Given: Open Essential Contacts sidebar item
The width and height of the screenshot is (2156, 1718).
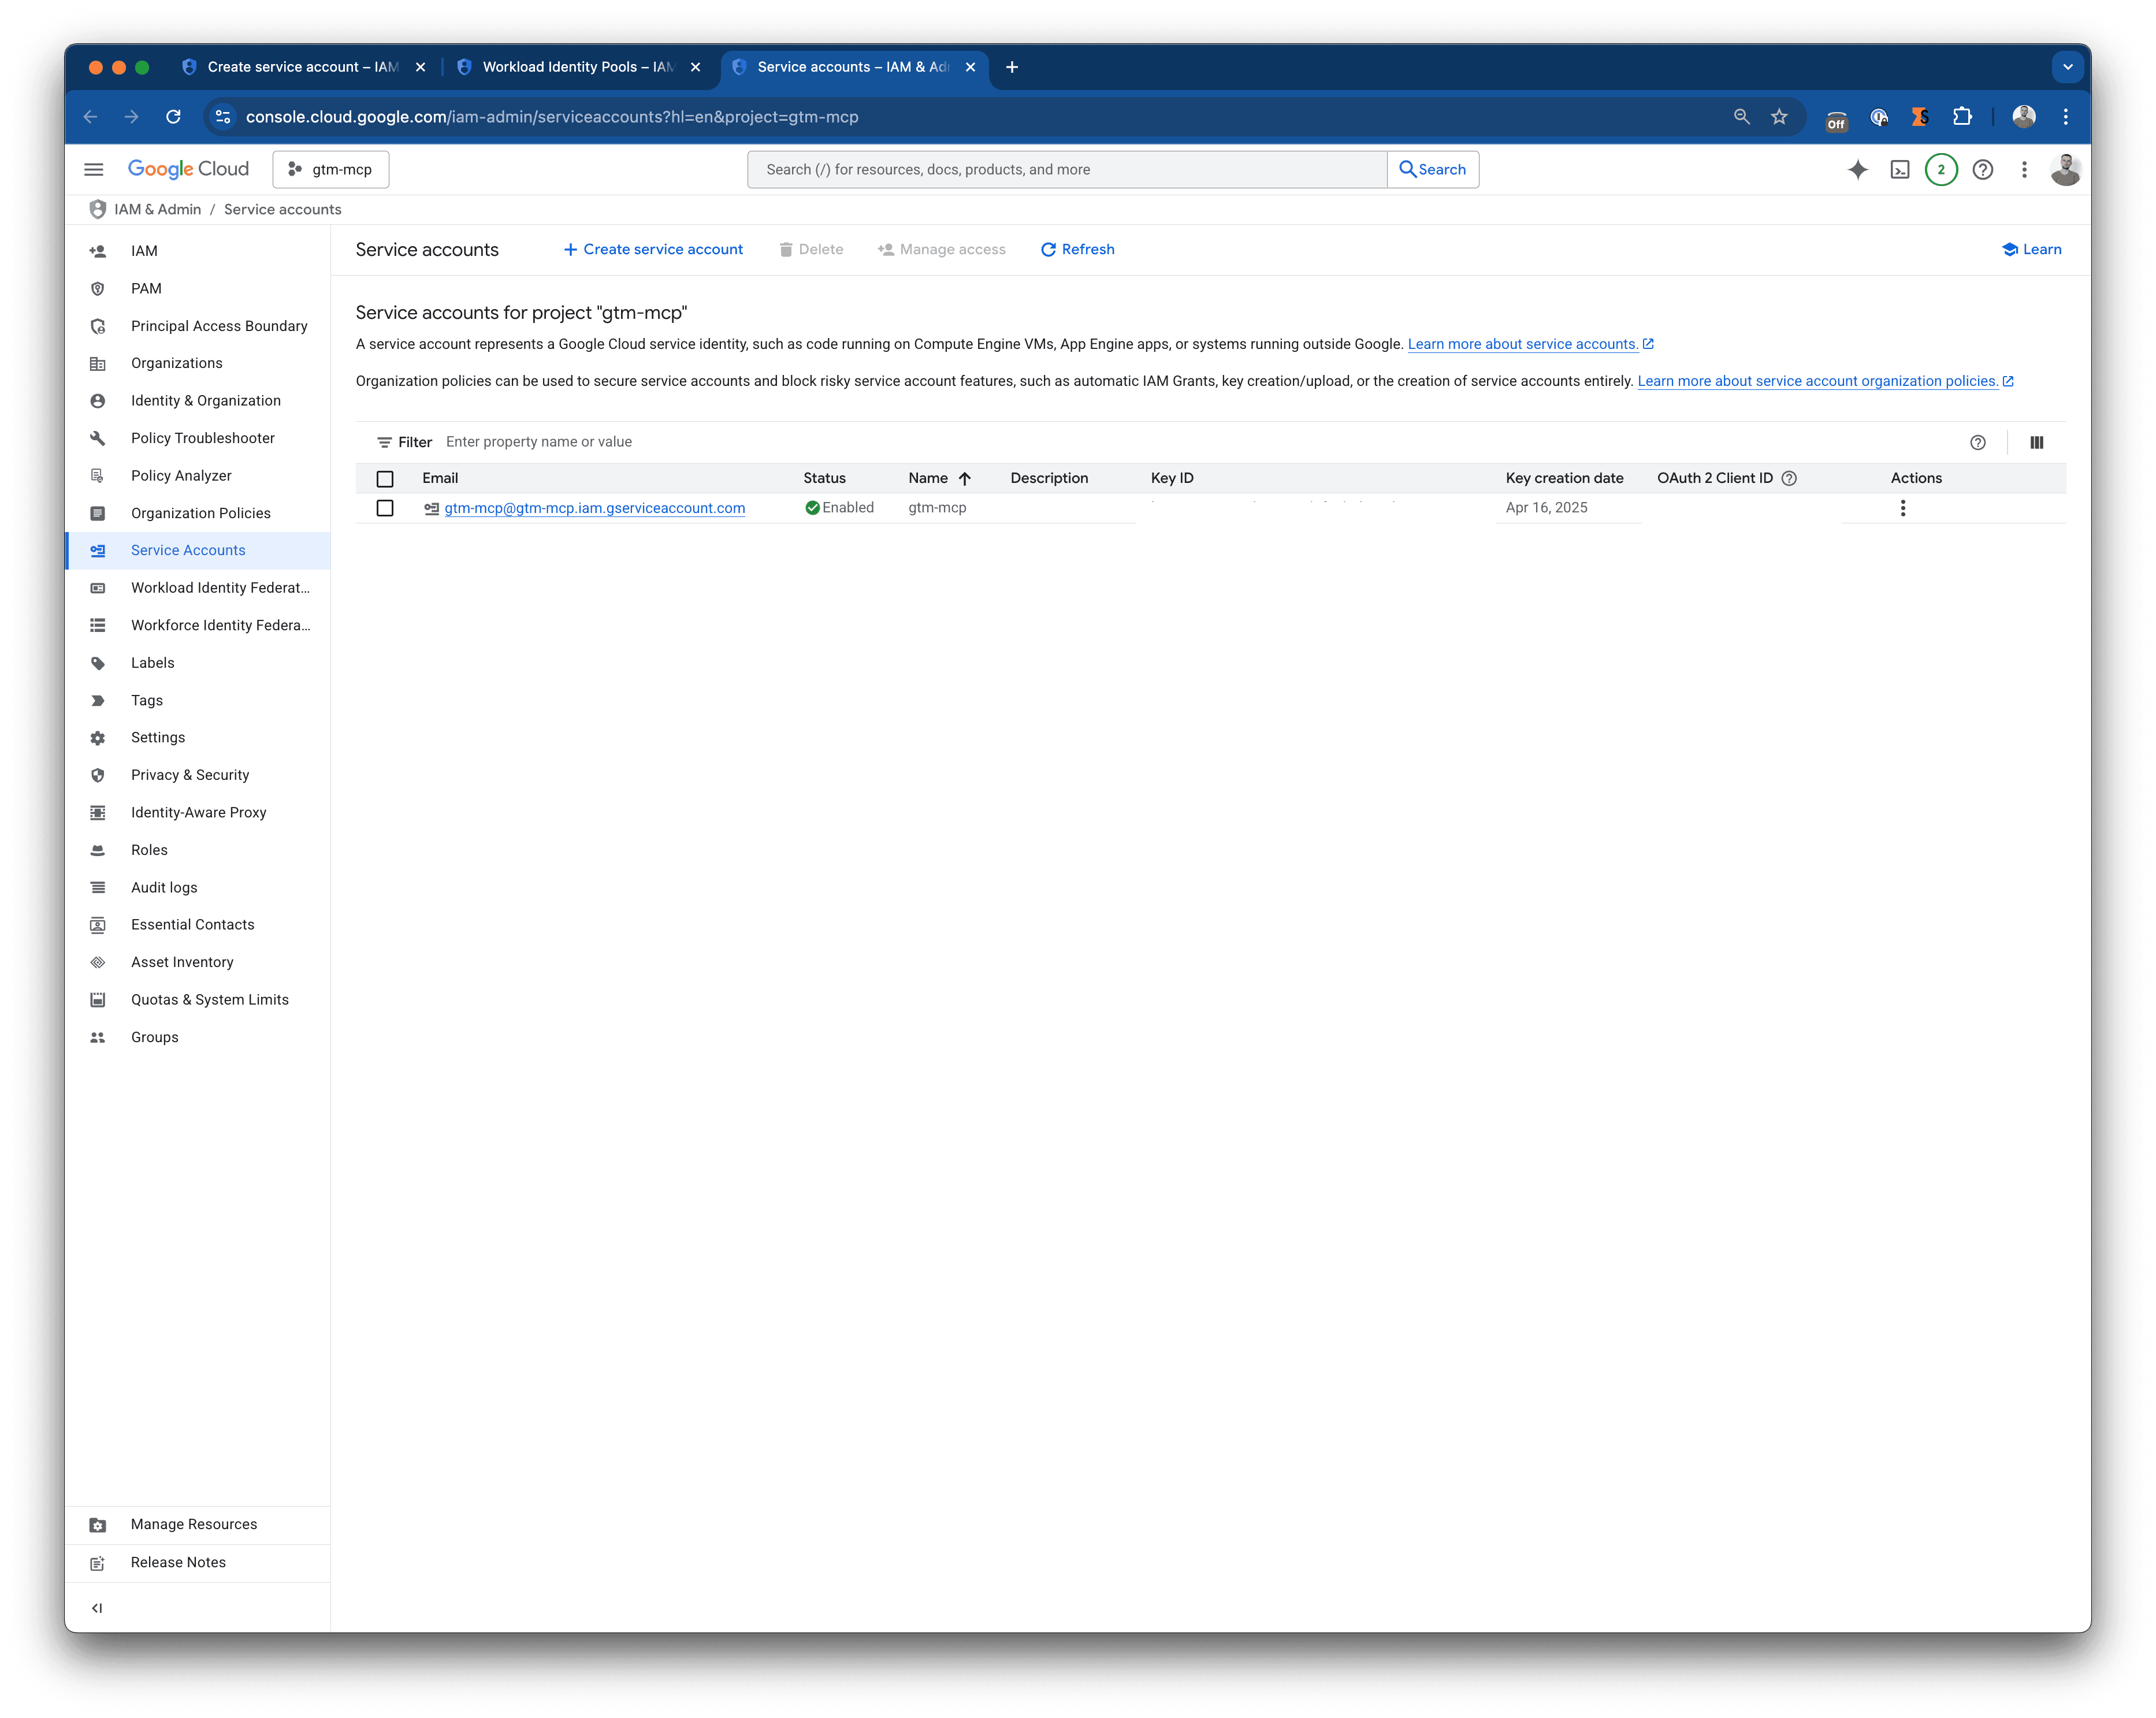Looking at the screenshot, I should [x=198, y=925].
